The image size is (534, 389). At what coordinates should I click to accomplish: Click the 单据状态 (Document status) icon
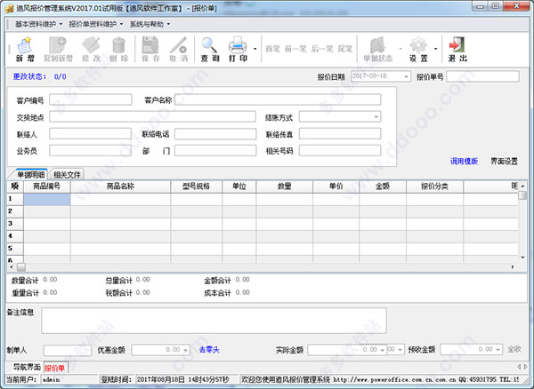coord(377,49)
